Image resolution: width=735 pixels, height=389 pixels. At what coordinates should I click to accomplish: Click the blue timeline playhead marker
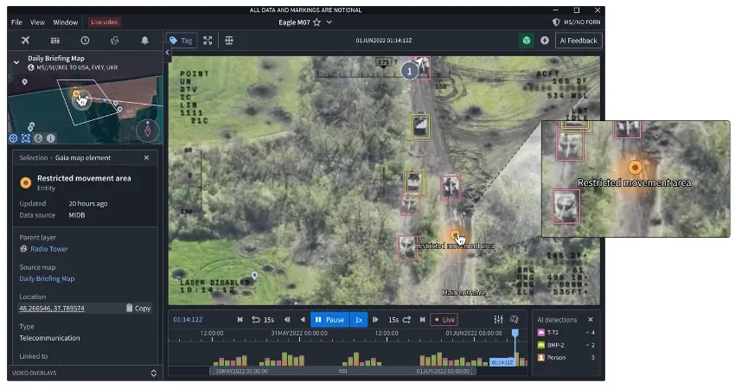[x=514, y=333]
